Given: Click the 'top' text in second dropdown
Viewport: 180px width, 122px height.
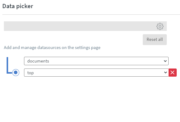Looking at the screenshot, I should (30, 73).
